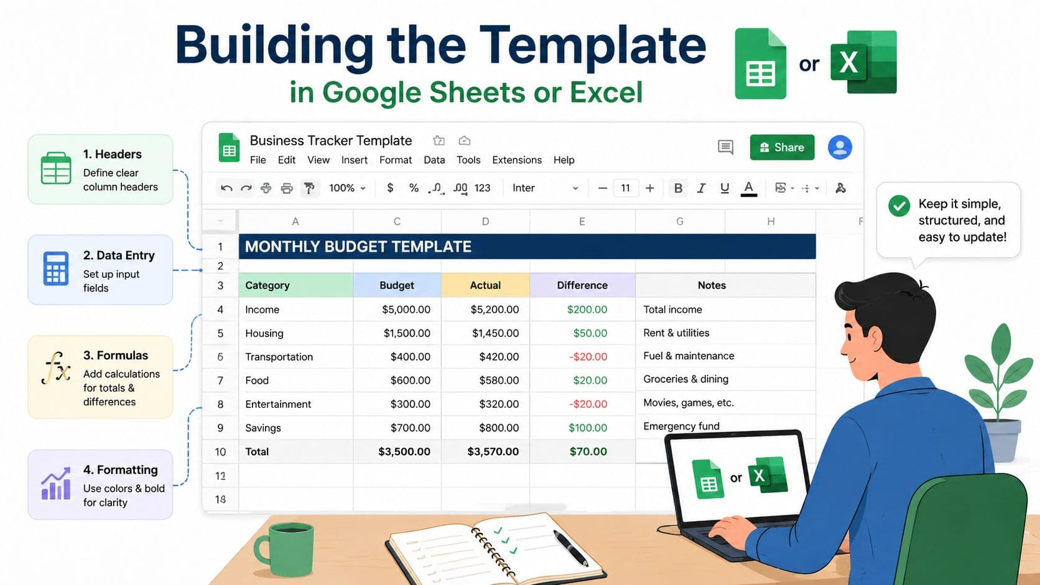
Task: Click the move to folder icon
Action: [439, 140]
